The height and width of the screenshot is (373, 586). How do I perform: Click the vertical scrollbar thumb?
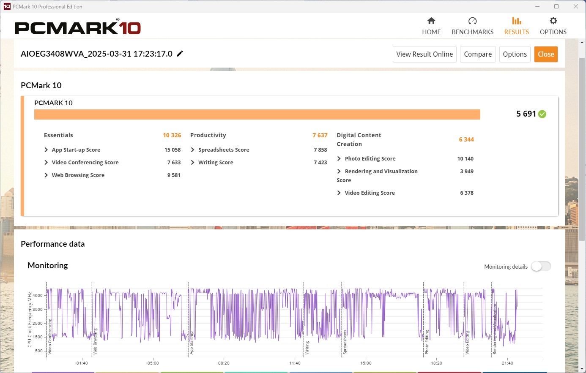point(582,150)
